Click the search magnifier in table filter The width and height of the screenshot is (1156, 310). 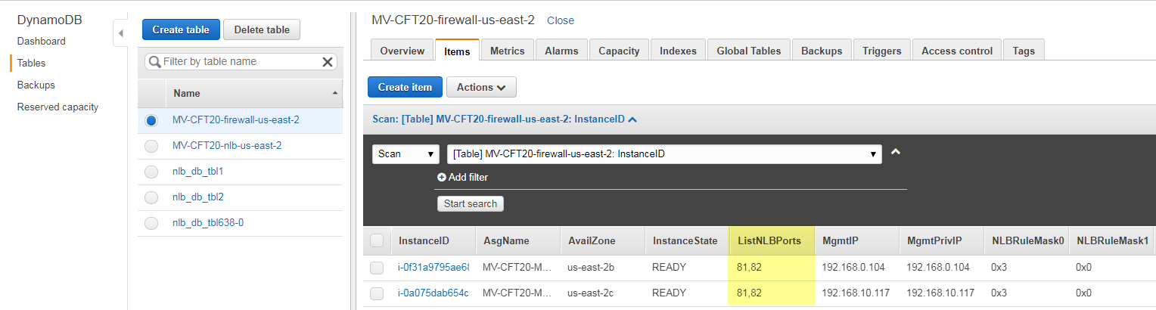click(154, 62)
